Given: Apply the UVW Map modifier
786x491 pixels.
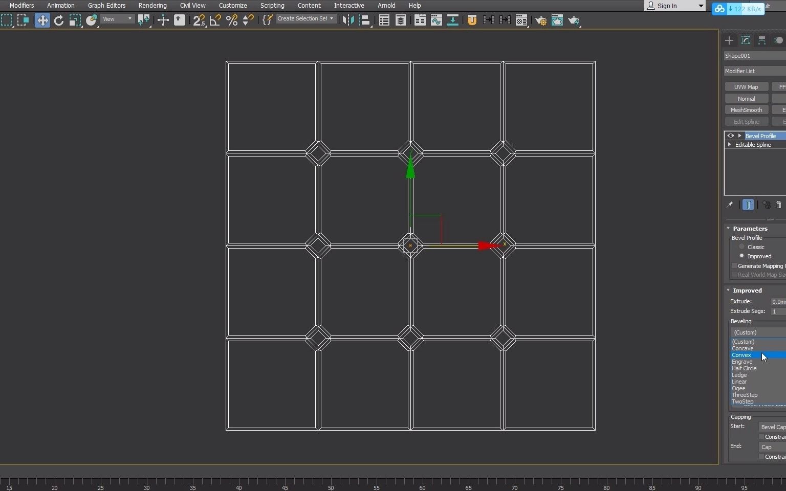Looking at the screenshot, I should coord(746,87).
